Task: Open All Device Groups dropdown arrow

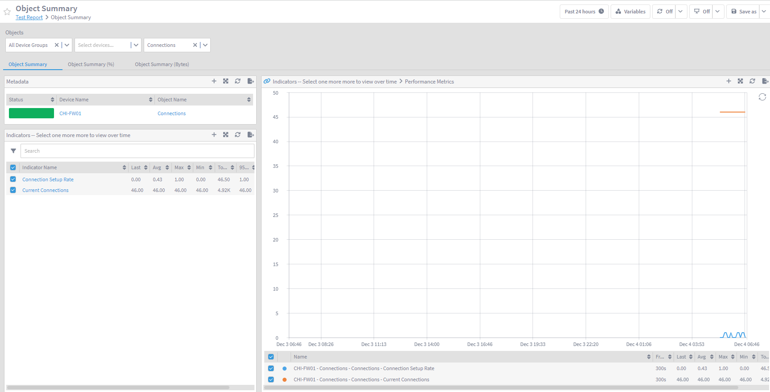Action: 67,45
